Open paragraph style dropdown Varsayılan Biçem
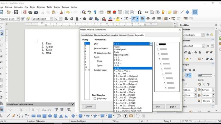 [x=18, y=19]
